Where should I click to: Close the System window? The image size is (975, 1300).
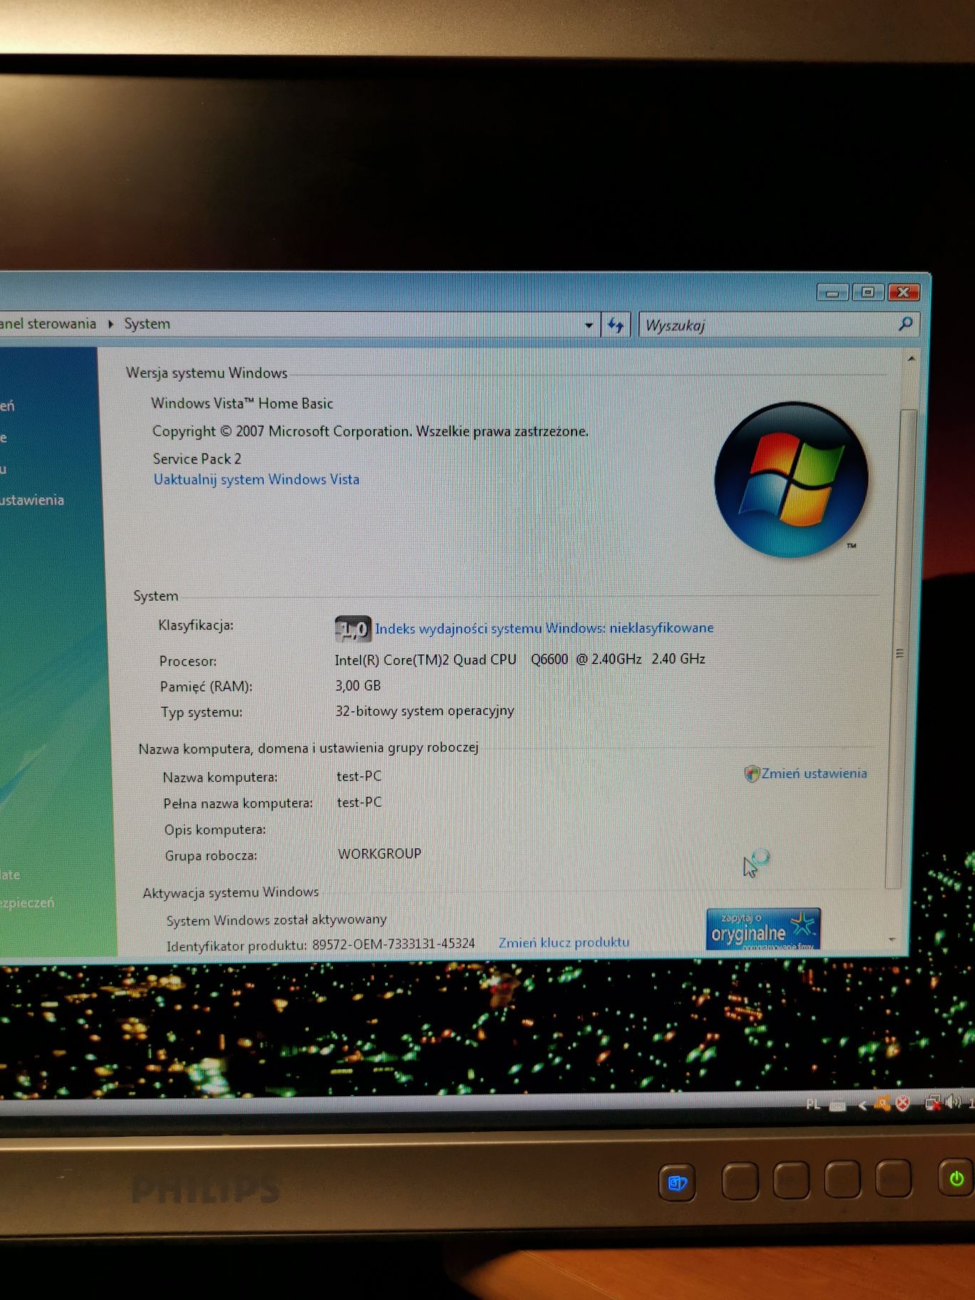(x=903, y=292)
